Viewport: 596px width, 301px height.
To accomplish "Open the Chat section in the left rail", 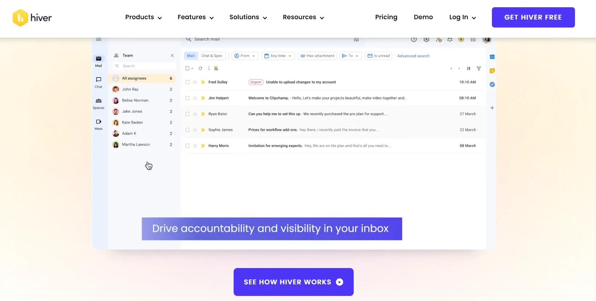I will coord(99,82).
